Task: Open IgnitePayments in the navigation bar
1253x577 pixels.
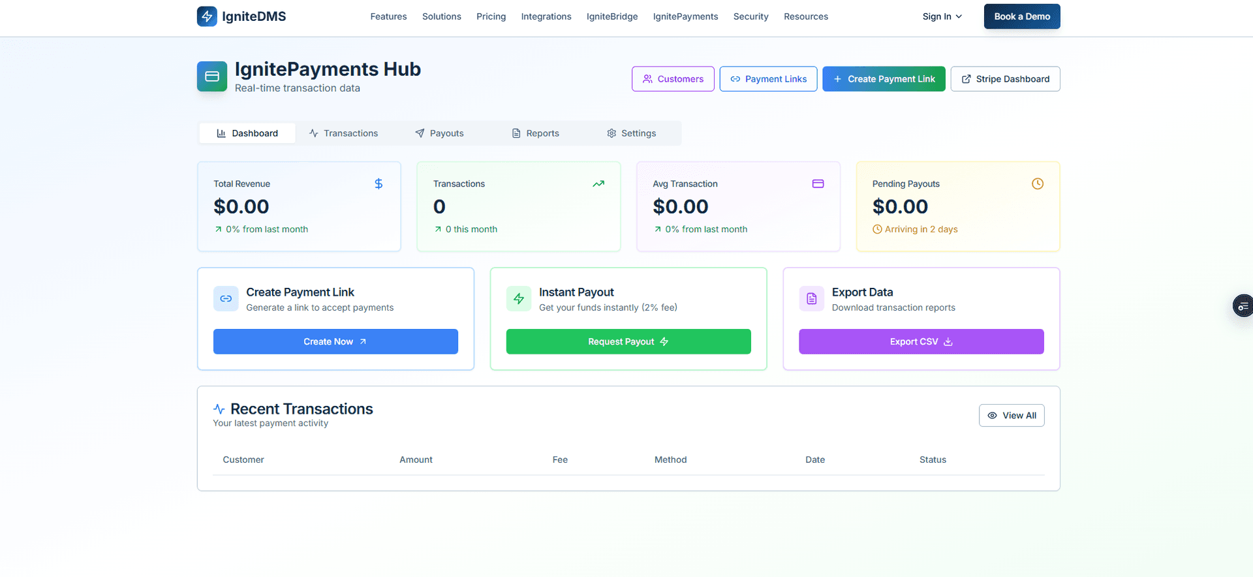Action: click(x=686, y=16)
